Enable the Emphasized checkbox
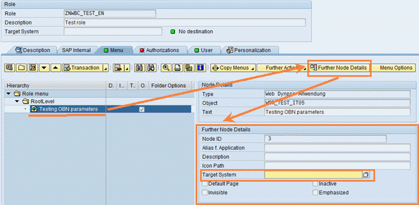Image resolution: width=419 pixels, height=205 pixels. pos(315,192)
